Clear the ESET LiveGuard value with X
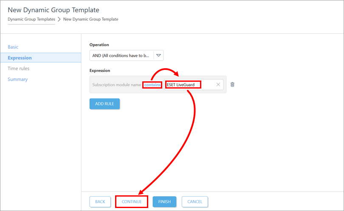344x211 pixels. [x=218, y=85]
